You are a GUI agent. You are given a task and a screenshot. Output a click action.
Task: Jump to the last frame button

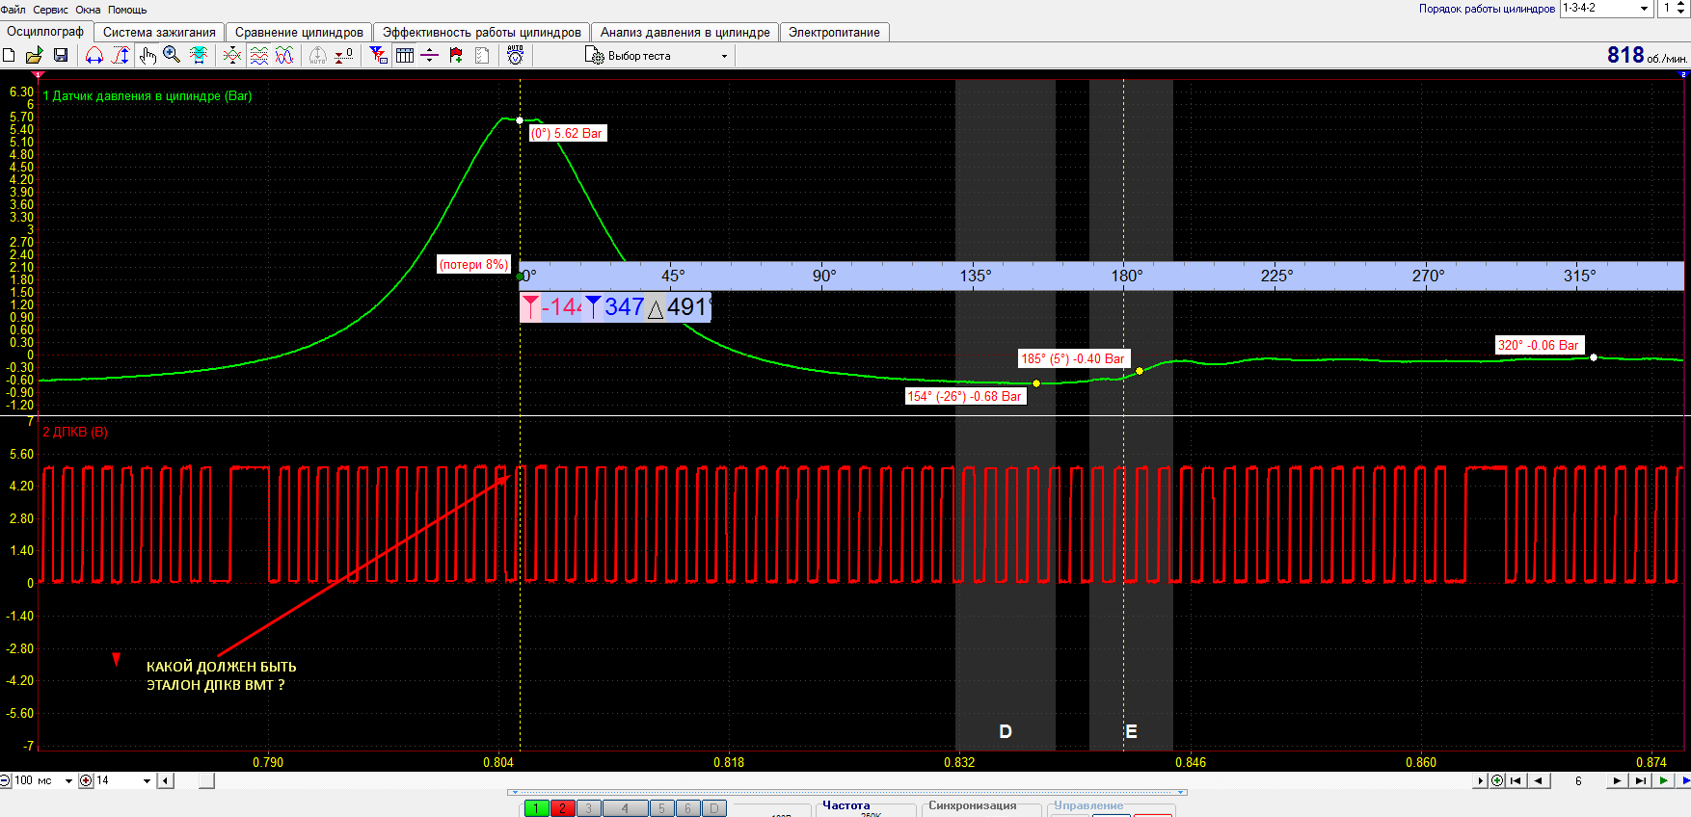tap(1640, 780)
